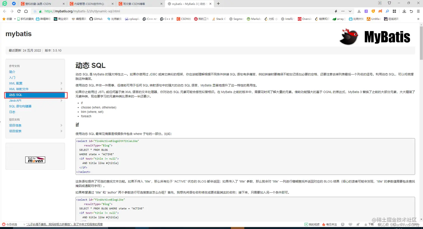Click the address bar URL field
Viewport: 423px width, 229px height.
pos(182,11)
